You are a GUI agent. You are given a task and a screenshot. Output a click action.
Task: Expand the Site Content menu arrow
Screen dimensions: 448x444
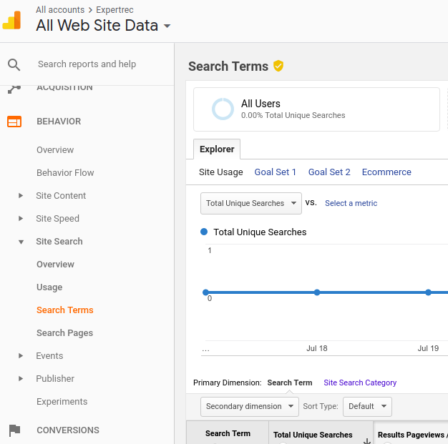point(21,196)
